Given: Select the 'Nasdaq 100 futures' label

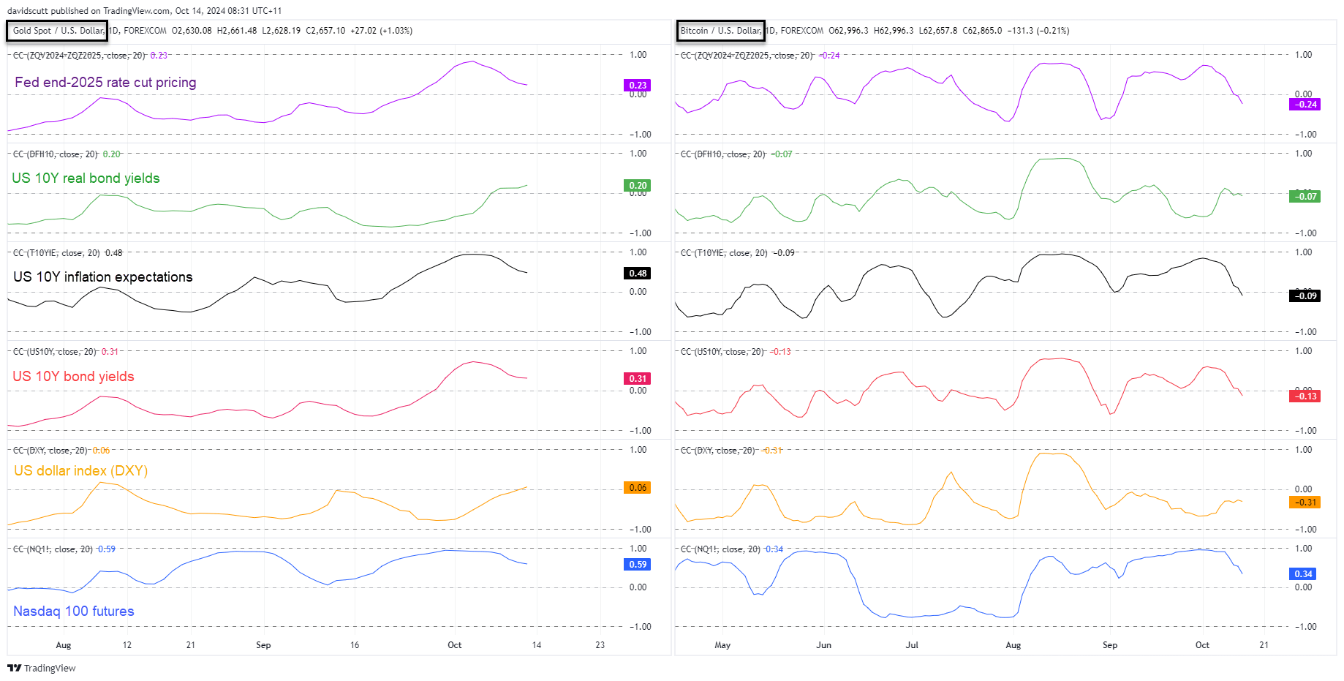Looking at the screenshot, I should pos(74,612).
